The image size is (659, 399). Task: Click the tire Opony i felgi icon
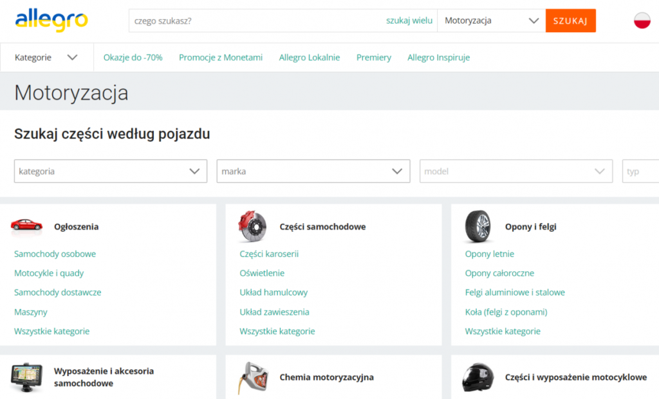(x=478, y=227)
